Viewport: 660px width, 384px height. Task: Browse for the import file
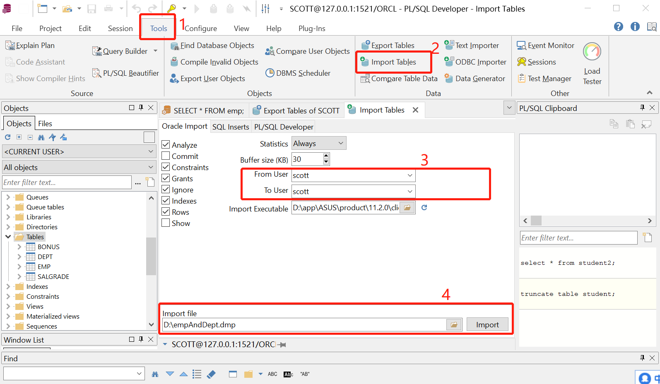coord(454,325)
